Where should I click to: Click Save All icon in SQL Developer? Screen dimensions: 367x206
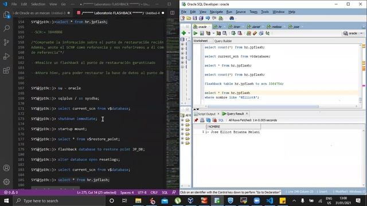(201, 18)
